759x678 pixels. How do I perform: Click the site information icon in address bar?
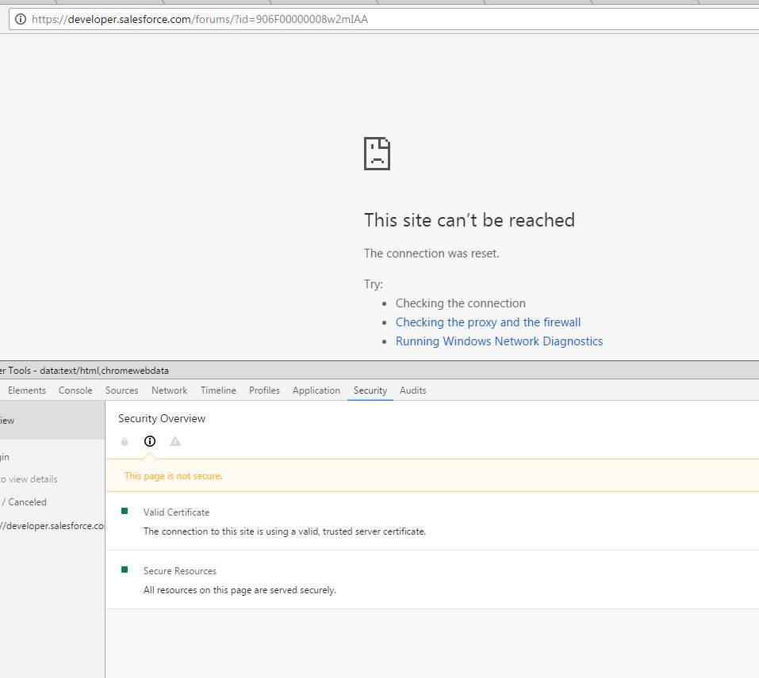(x=21, y=19)
